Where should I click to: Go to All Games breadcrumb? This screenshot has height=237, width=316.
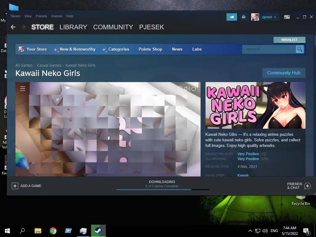[24, 65]
